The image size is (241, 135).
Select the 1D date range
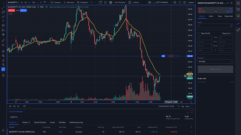click(x=18, y=106)
